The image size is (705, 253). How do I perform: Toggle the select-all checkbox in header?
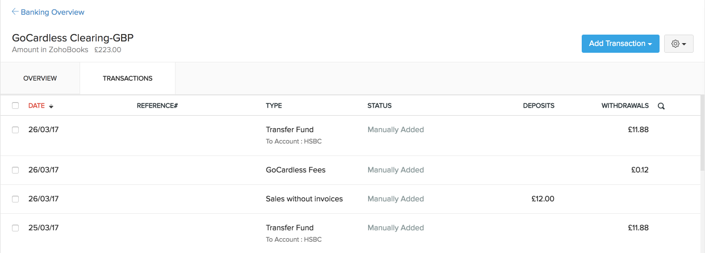(15, 106)
